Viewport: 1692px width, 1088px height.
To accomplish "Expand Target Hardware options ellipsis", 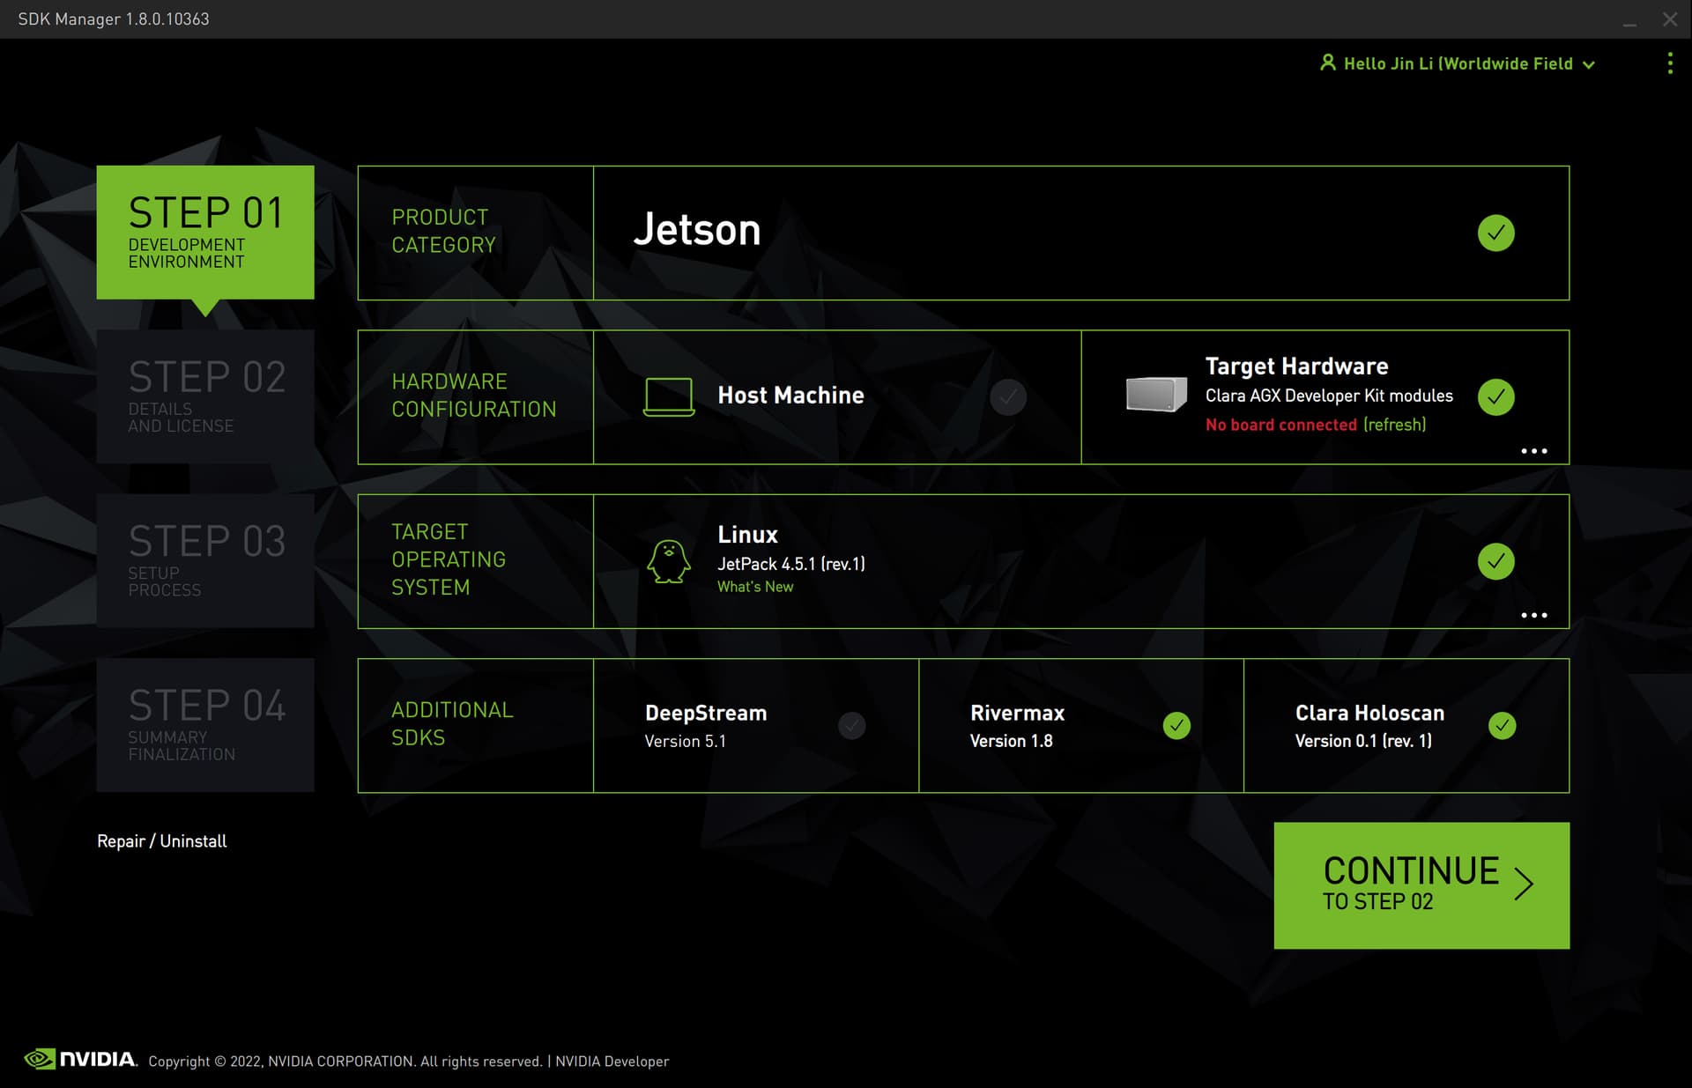I will tap(1533, 451).
